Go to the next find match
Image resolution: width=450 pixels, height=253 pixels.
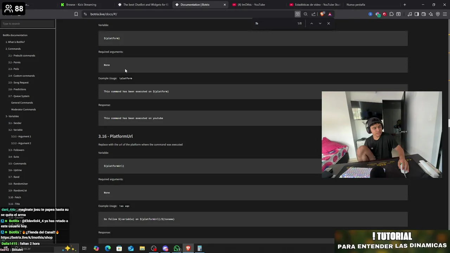click(x=320, y=24)
